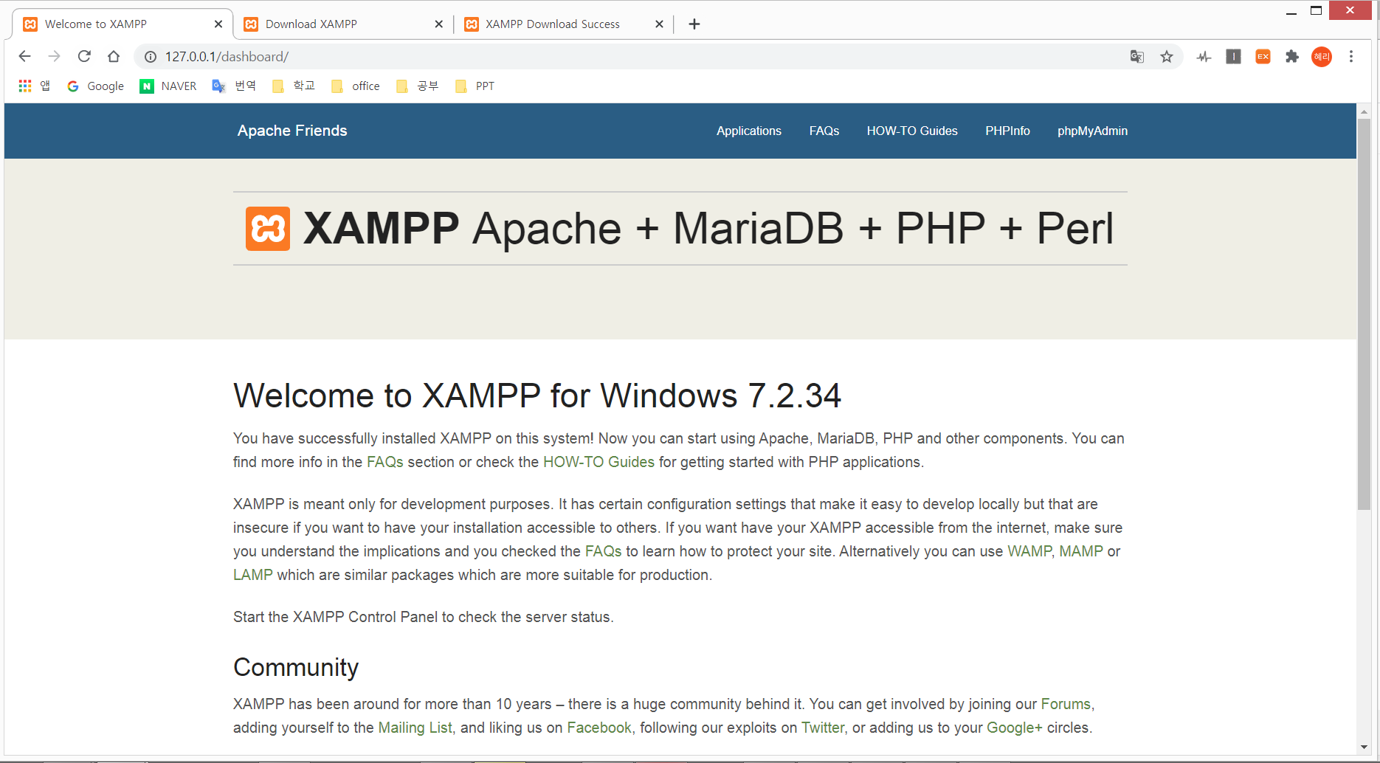Switch to XAMPP Download Success tab
Viewport: 1380px width, 763px height.
click(x=563, y=24)
